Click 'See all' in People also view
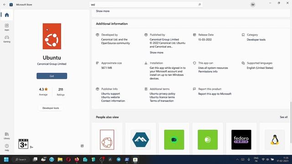 pyautogui.click(x=284, y=117)
